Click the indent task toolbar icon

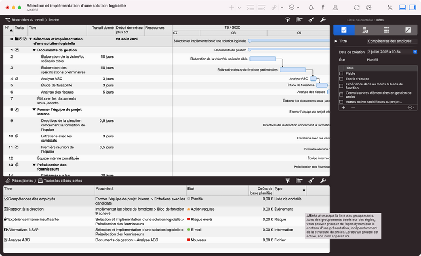[x=251, y=8]
